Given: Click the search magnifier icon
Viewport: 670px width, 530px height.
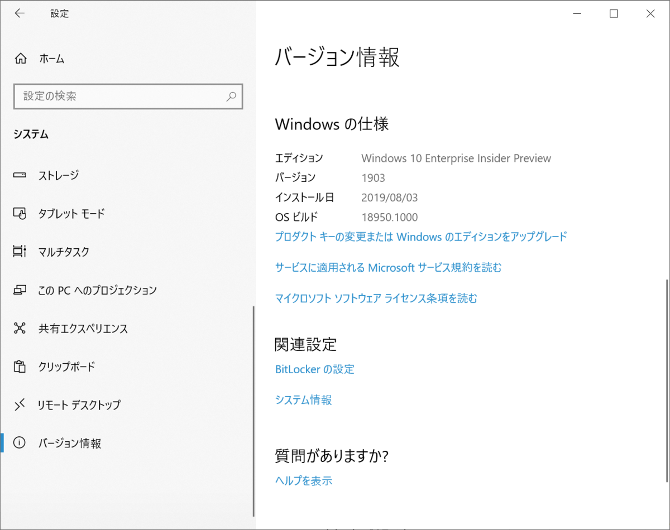Looking at the screenshot, I should tap(231, 97).
